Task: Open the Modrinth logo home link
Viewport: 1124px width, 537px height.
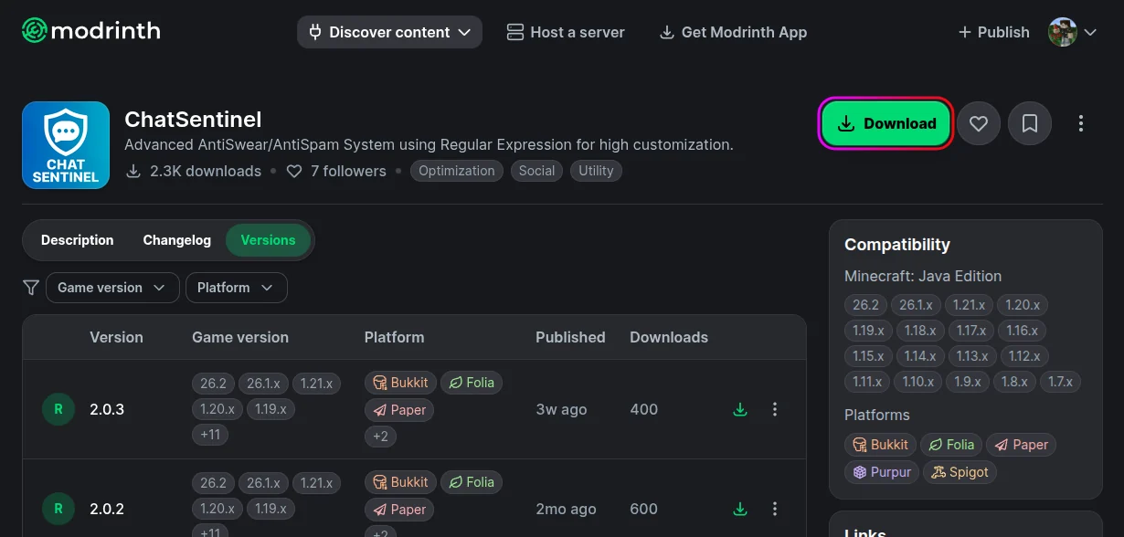Action: point(90,31)
